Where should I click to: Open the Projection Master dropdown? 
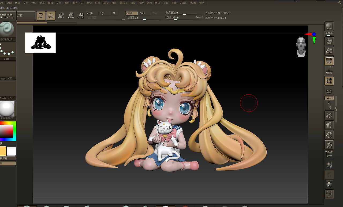point(8,16)
